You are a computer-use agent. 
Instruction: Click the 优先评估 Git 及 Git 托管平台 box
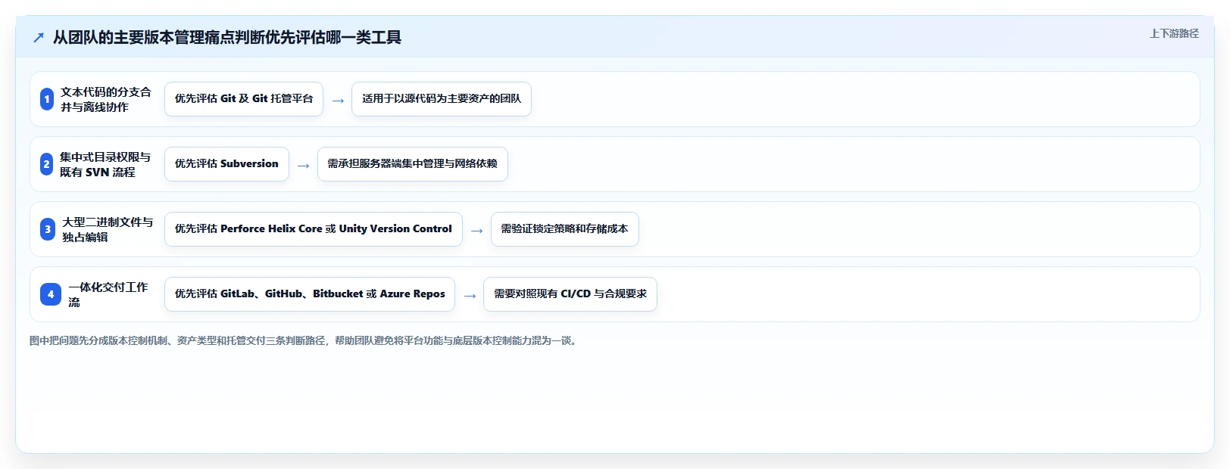point(244,99)
